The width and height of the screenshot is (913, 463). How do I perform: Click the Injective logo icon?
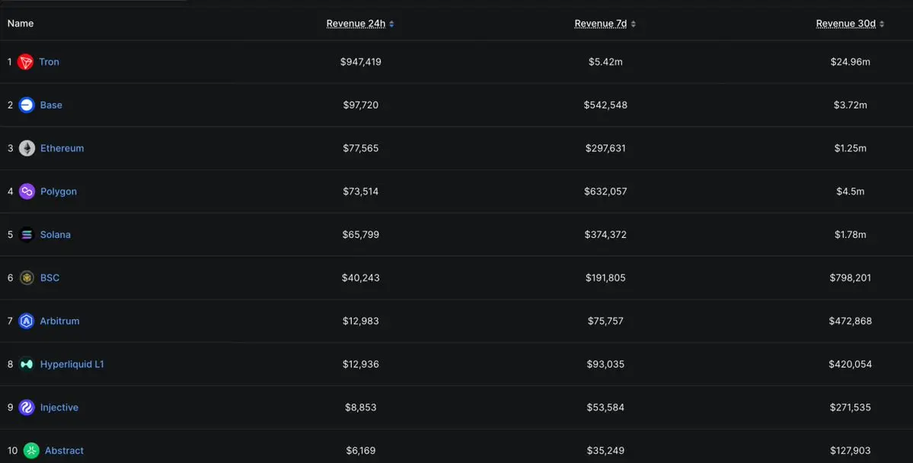27,408
